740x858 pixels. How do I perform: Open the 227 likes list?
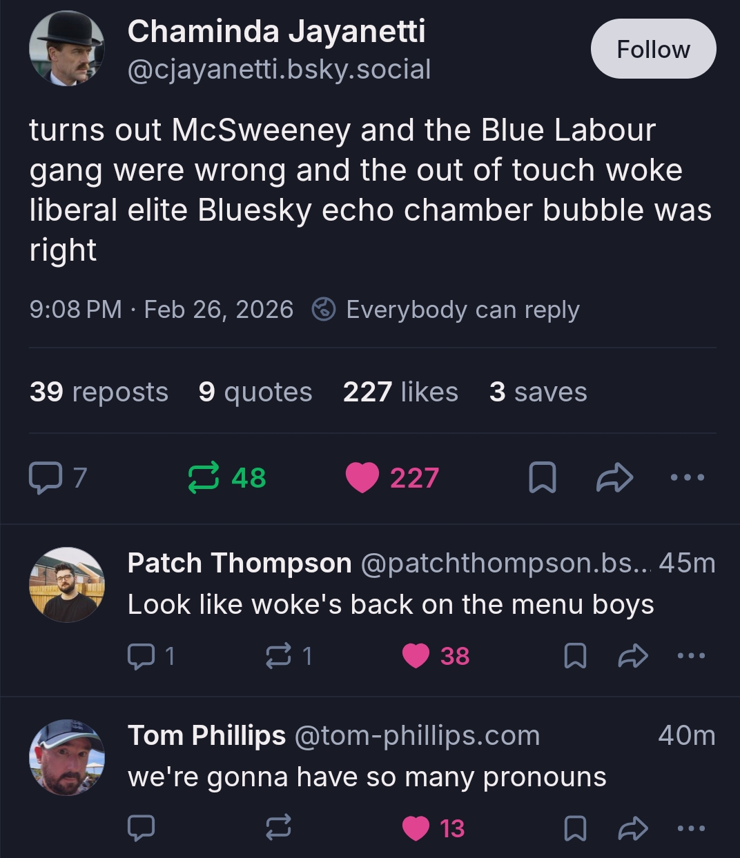tap(400, 392)
